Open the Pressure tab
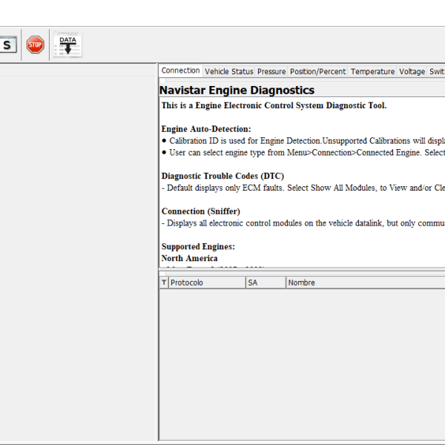Screen dimensions: 445x445 click(271, 71)
